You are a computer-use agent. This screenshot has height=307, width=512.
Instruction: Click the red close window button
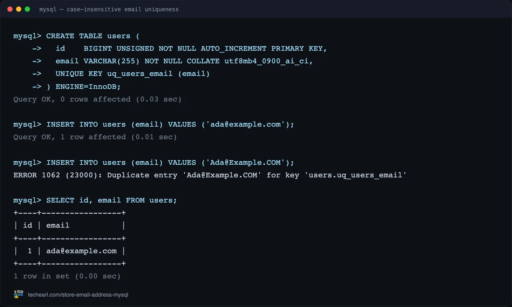coord(10,9)
